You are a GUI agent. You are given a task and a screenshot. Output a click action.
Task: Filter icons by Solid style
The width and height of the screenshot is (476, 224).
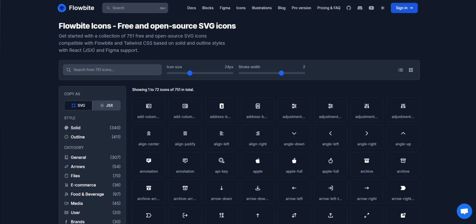tap(92, 128)
